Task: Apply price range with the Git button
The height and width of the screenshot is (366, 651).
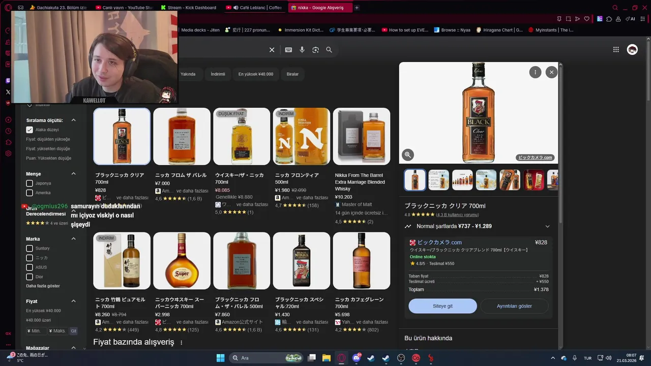Action: 74,331
